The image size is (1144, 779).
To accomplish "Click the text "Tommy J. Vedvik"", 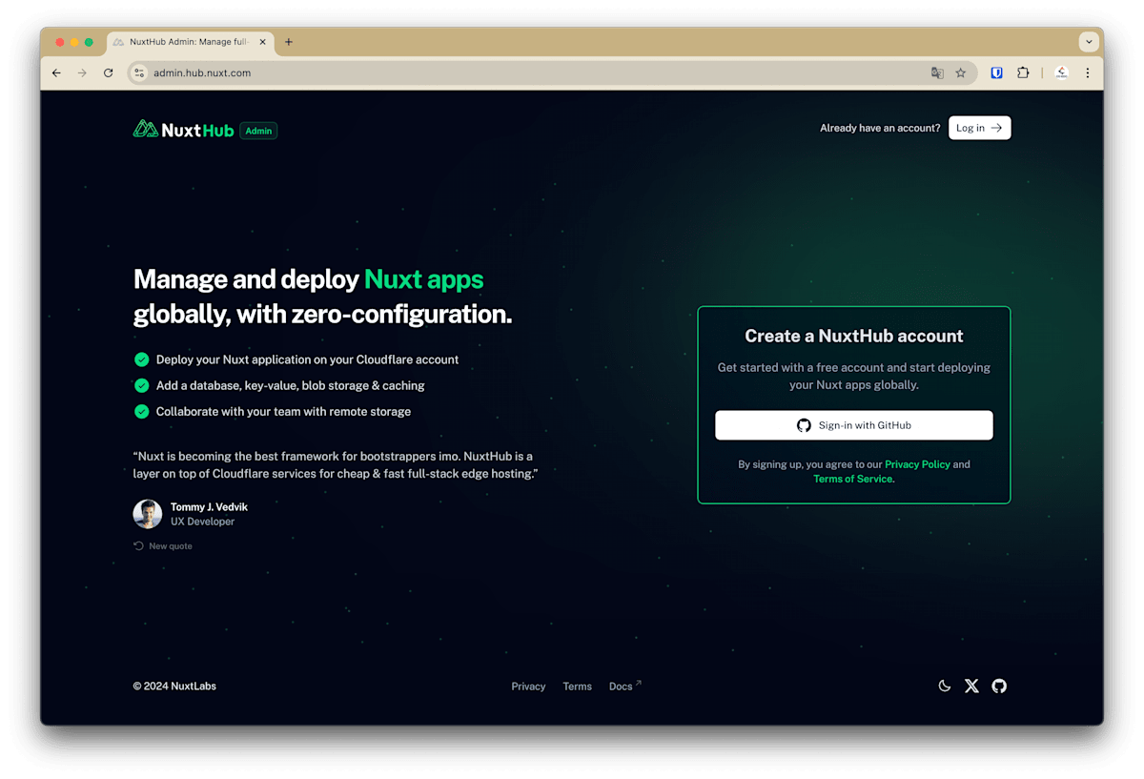I will 209,507.
